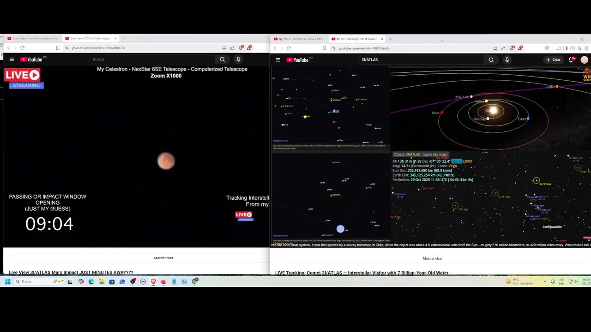Close the Live View 3I/ATLAS Mars tab
The height and width of the screenshot is (332, 591).
tap(115, 38)
